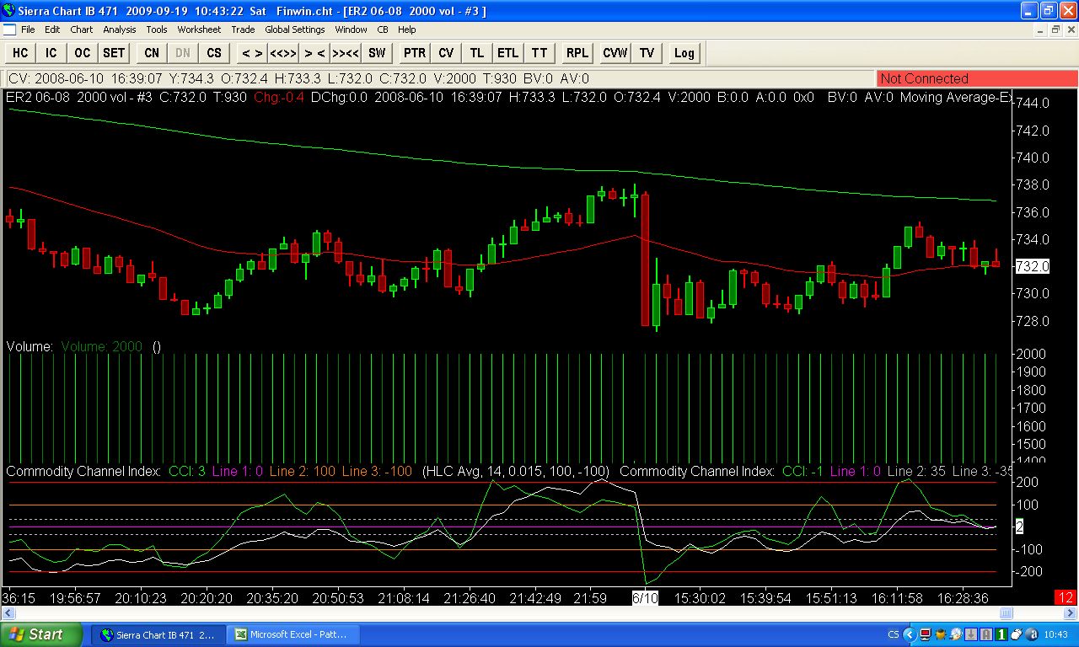Open the Tools menu
The height and width of the screenshot is (647, 1079).
tap(157, 29)
